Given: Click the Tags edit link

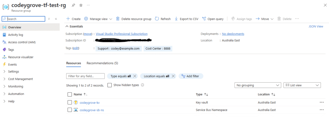Looking at the screenshot, I should click(x=76, y=48).
